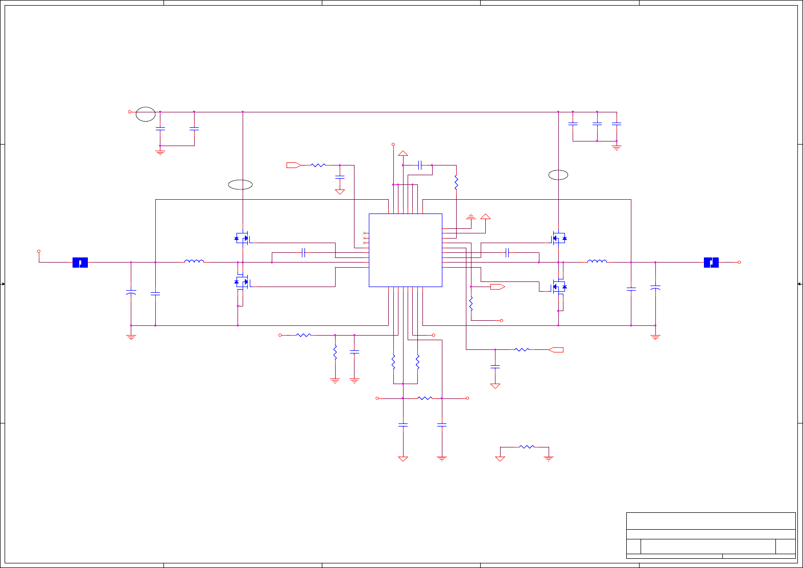Select the central IC rectangle symbol
The image size is (803, 568).
[406, 250]
